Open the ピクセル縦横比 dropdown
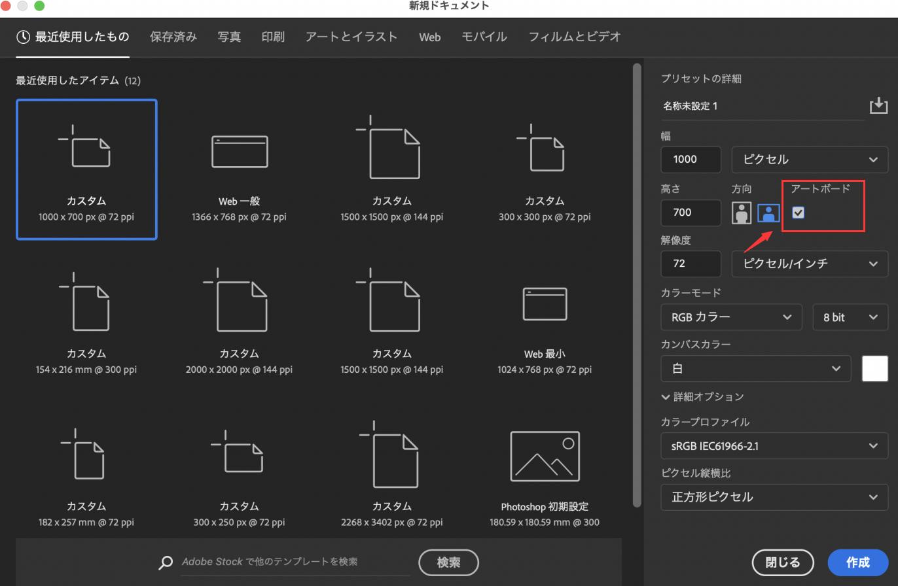Viewport: 898px width, 586px height. click(x=774, y=497)
